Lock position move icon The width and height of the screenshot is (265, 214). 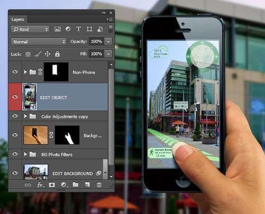[47, 54]
